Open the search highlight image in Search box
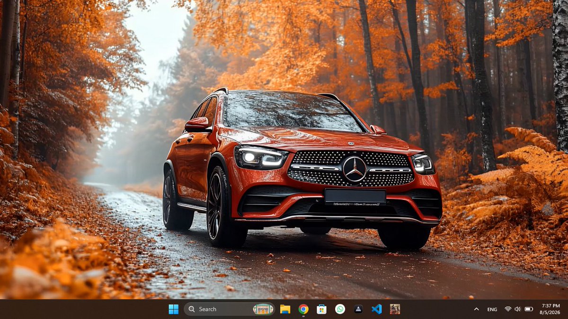Image resolution: width=568 pixels, height=319 pixels. (263, 309)
